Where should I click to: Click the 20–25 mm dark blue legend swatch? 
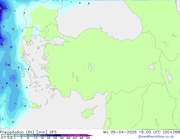tap(51, 135)
